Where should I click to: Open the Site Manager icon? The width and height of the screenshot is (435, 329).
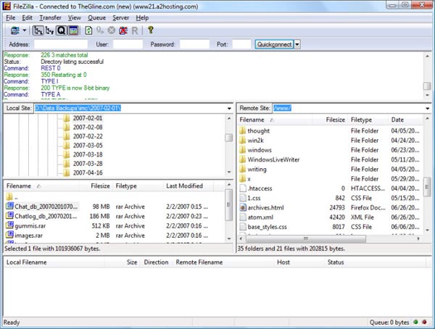coord(14,30)
